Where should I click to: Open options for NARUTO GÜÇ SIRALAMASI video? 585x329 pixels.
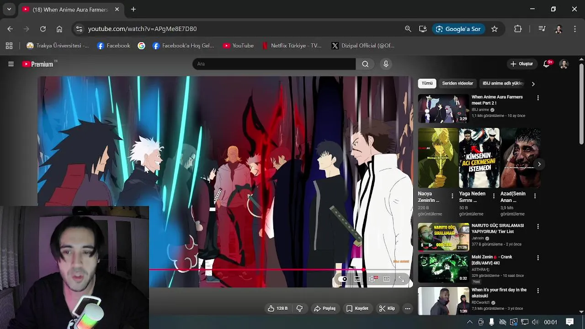click(538, 226)
